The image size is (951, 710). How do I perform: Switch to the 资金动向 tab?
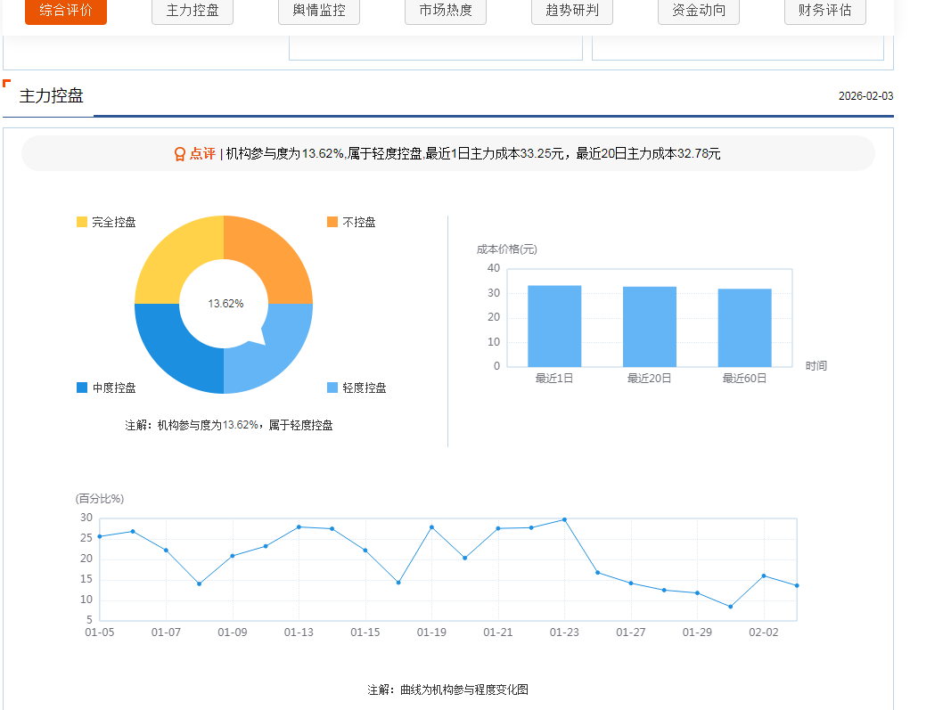[699, 12]
